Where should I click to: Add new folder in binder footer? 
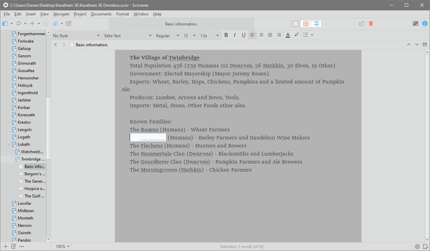13,246
